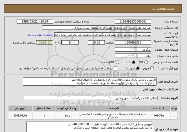Click the days remaining field showing 8
187x132 pixels.
(70, 42)
